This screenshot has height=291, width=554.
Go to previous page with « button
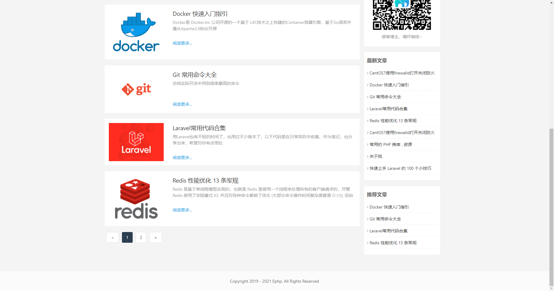[112, 237]
